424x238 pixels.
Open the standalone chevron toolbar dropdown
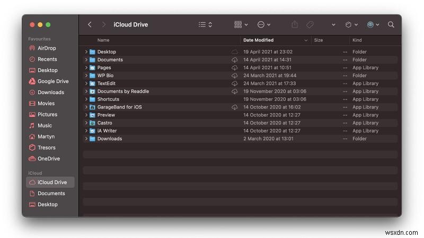pos(333,24)
